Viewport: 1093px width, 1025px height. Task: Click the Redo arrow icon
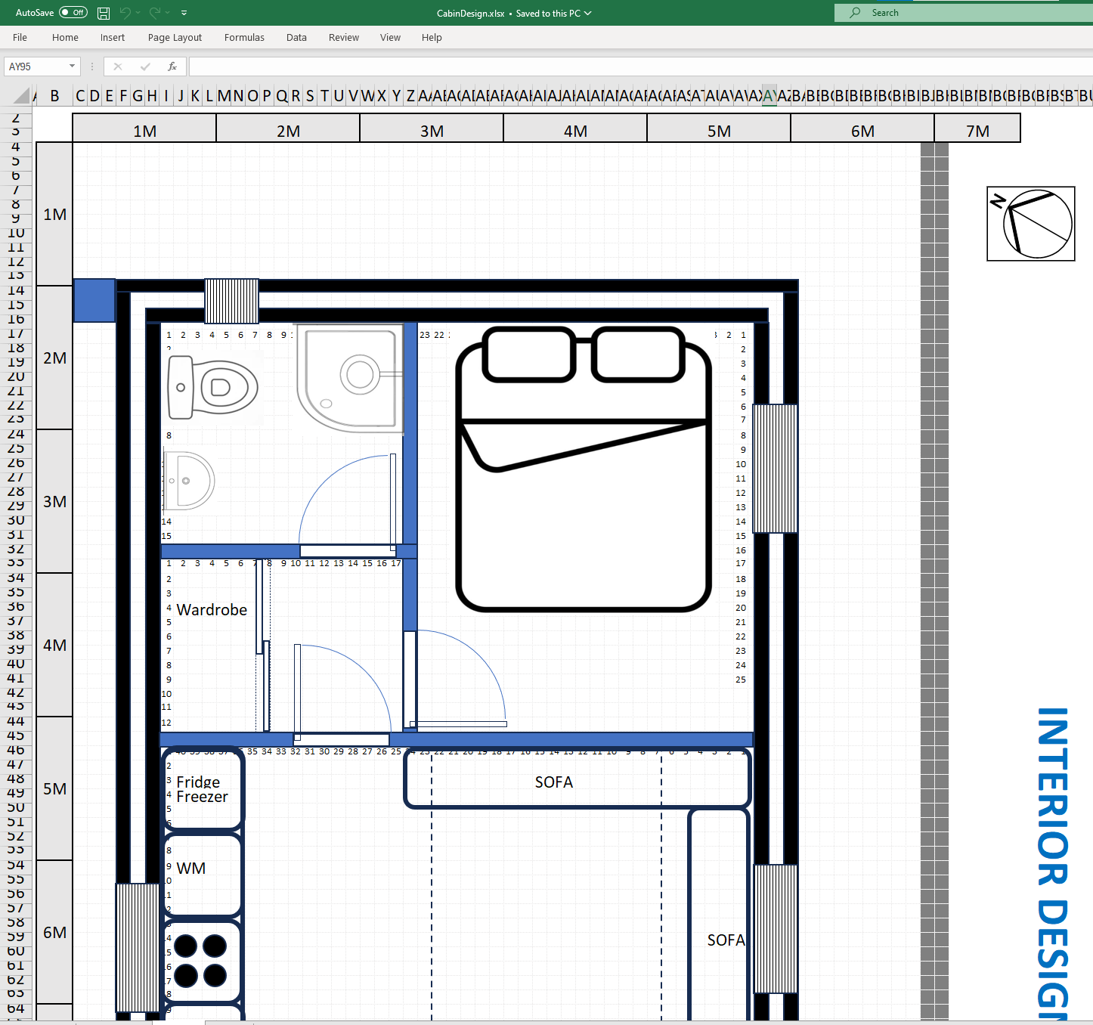pos(155,13)
